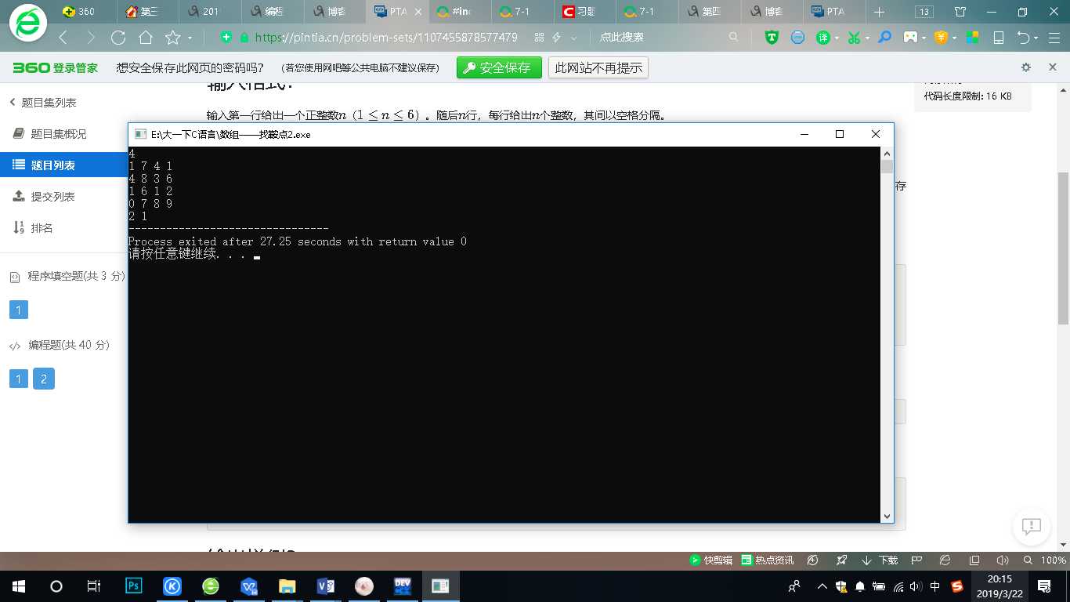Click 热点资讯 in browser status bar

point(767,560)
